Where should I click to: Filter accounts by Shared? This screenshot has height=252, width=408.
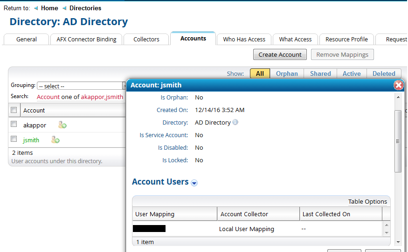pos(320,73)
